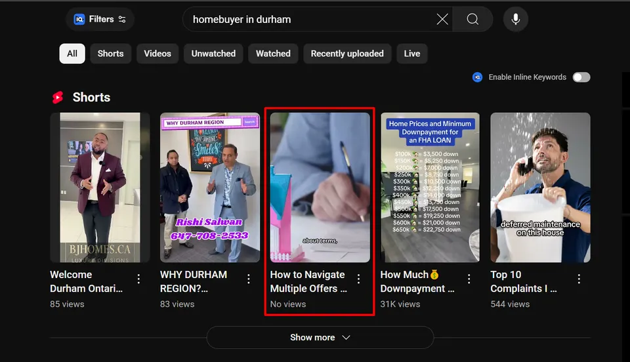630x362 pixels.
Task: Open options menu for Welcome Durham Ontario short
Action: 138,279
